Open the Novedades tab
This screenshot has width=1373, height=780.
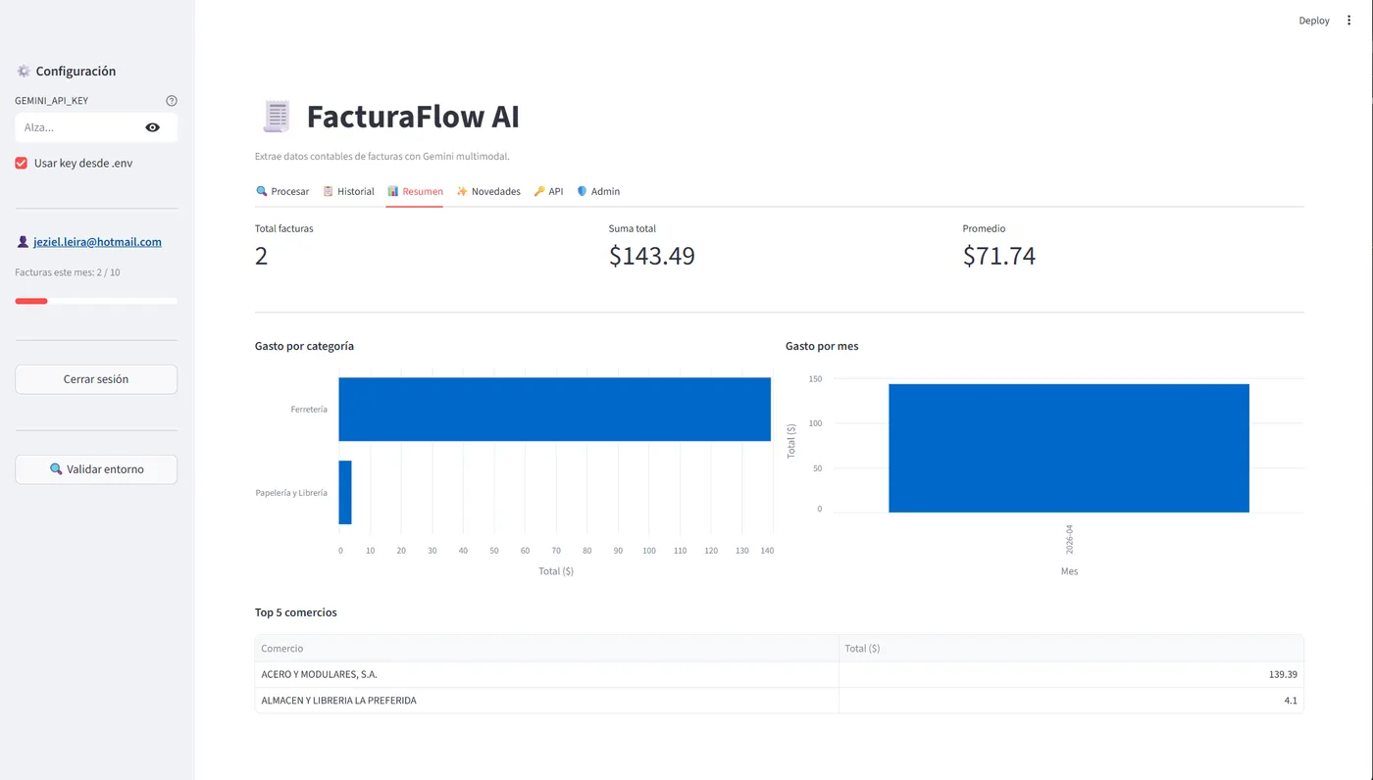pos(488,191)
